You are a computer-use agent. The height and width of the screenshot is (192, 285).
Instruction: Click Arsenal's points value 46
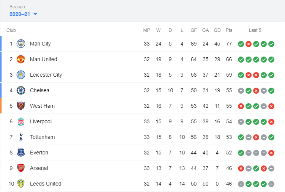229,168
